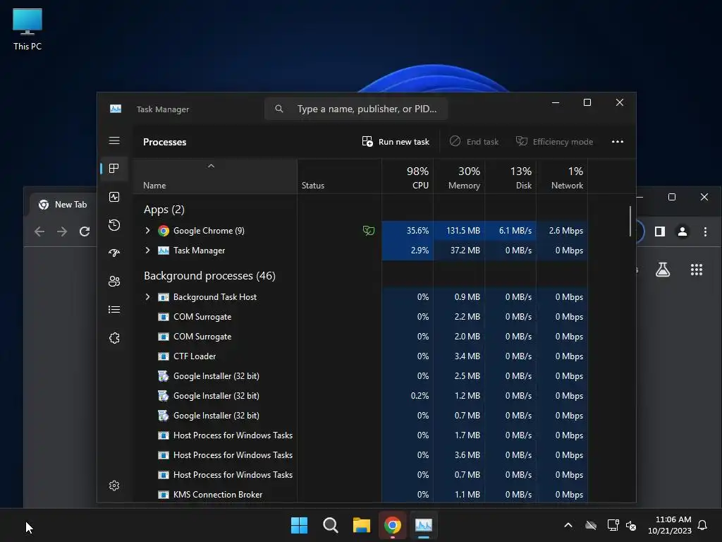Viewport: 722px width, 542px height.
Task: Sort by the Network column header
Action: point(562,177)
